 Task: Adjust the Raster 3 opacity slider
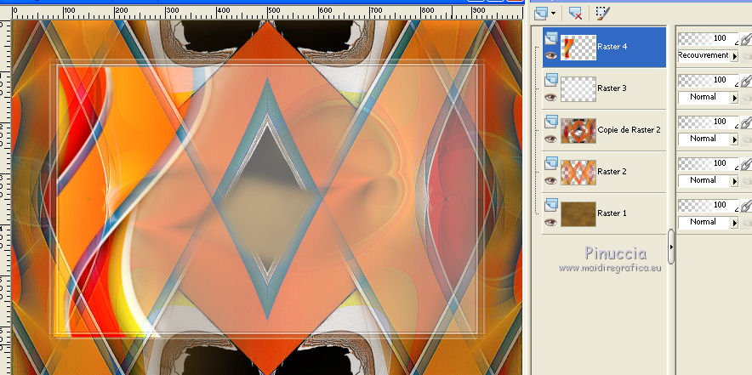click(708, 80)
